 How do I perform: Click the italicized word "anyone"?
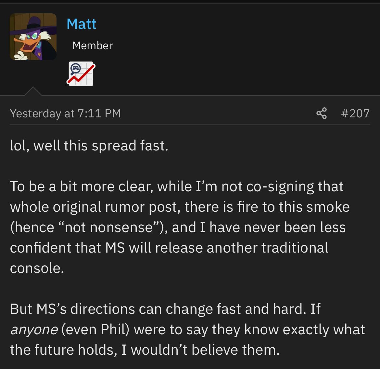pyautogui.click(x=34, y=329)
